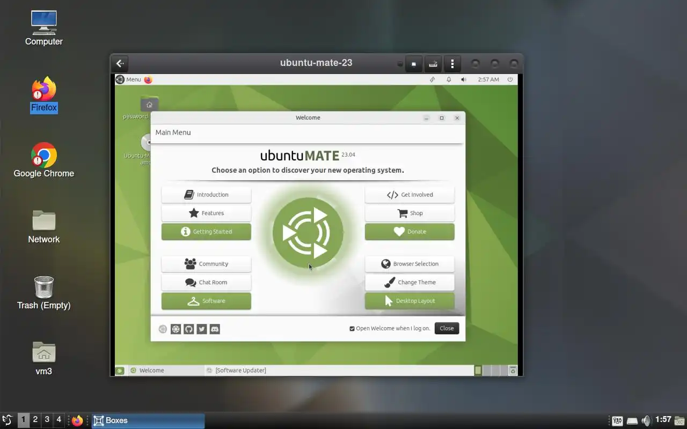Open the power menu in guest panel
The height and width of the screenshot is (429, 687).
click(510, 79)
